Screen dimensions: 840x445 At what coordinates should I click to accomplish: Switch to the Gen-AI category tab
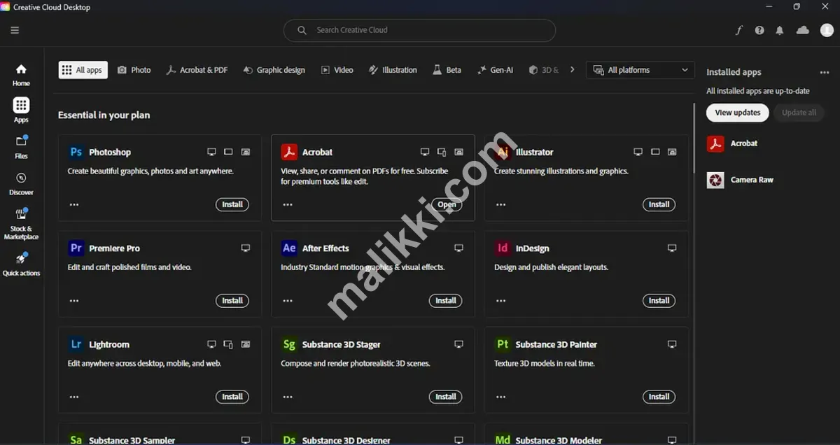pyautogui.click(x=495, y=70)
